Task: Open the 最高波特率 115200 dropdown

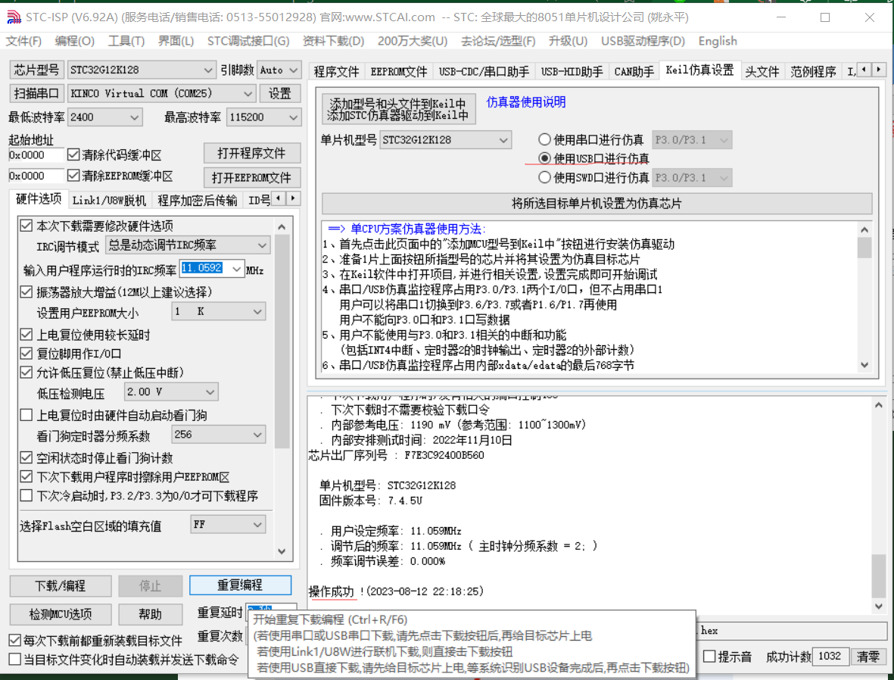Action: point(263,117)
